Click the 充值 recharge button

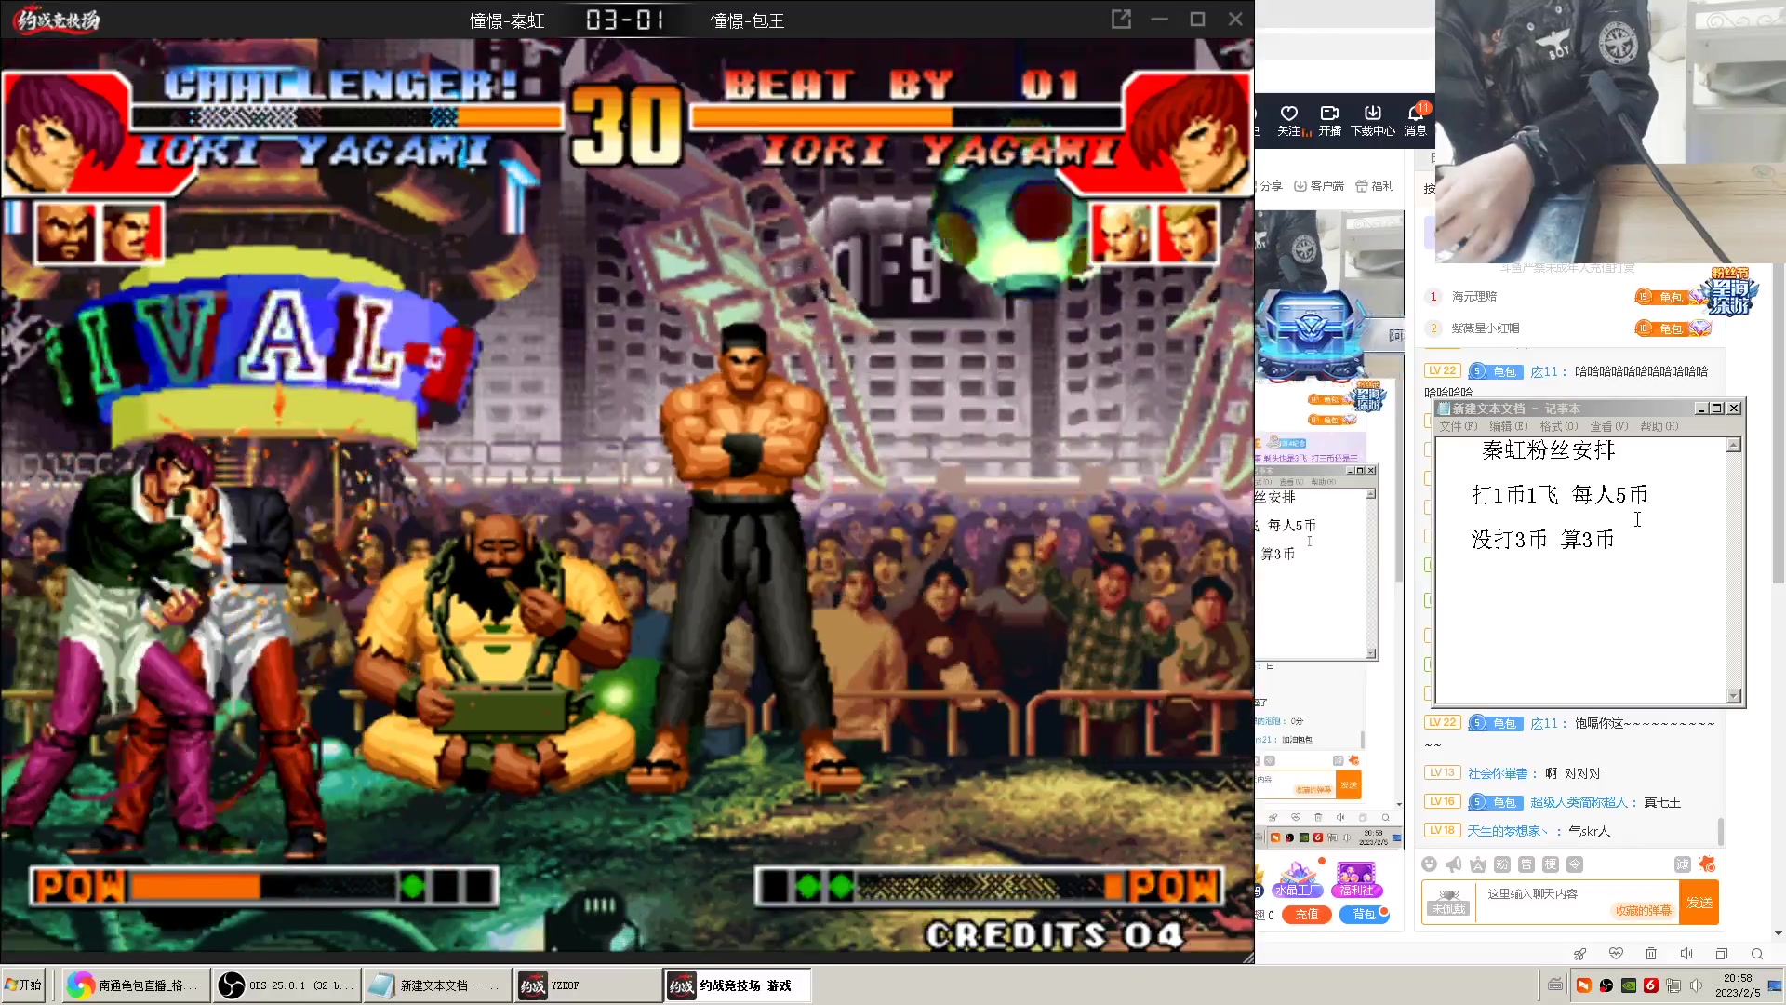point(1307,915)
